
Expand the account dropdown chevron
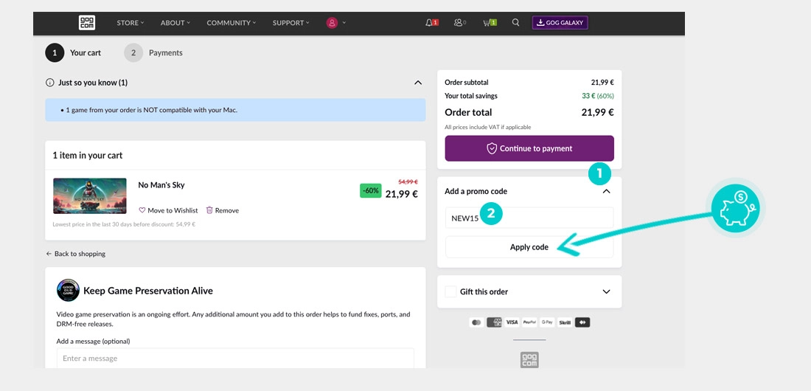pos(344,23)
